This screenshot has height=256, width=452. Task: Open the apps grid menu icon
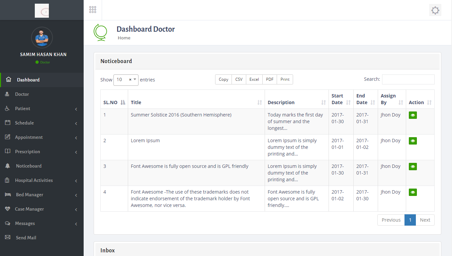[93, 10]
